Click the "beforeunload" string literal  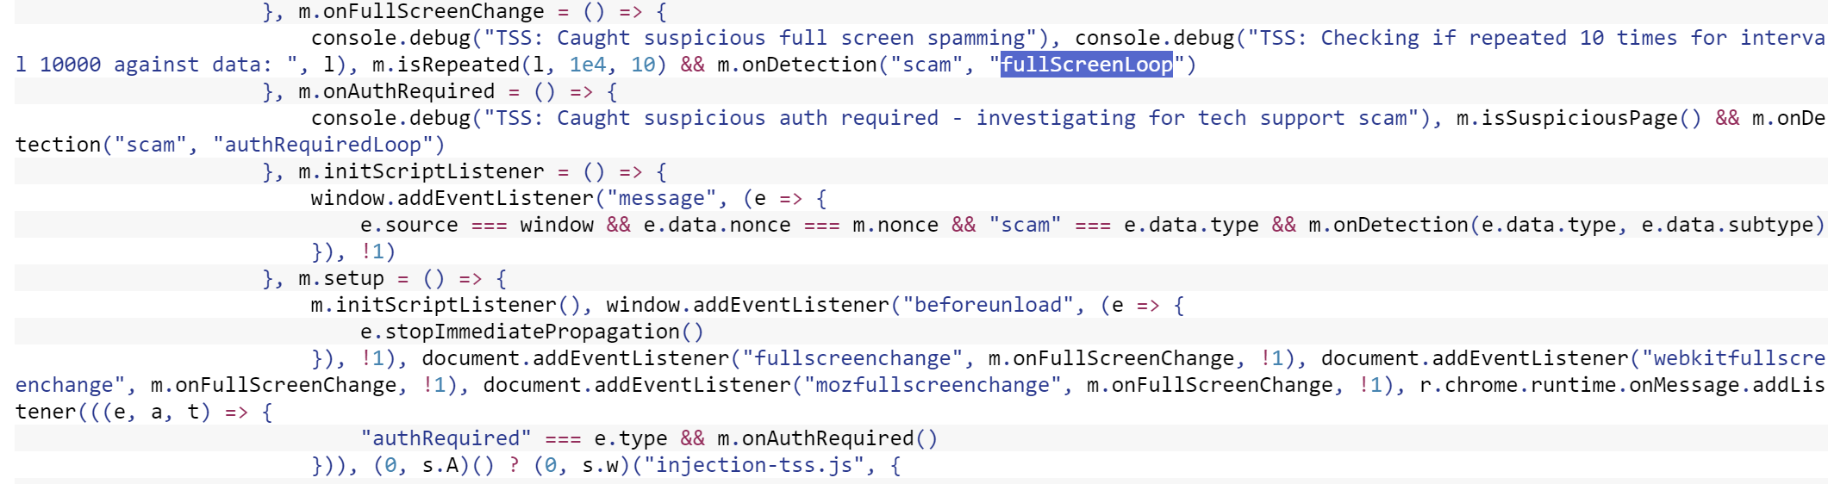[988, 305]
